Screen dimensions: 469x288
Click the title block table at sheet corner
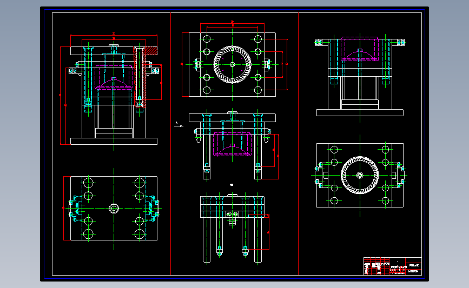pyautogui.click(x=392, y=266)
